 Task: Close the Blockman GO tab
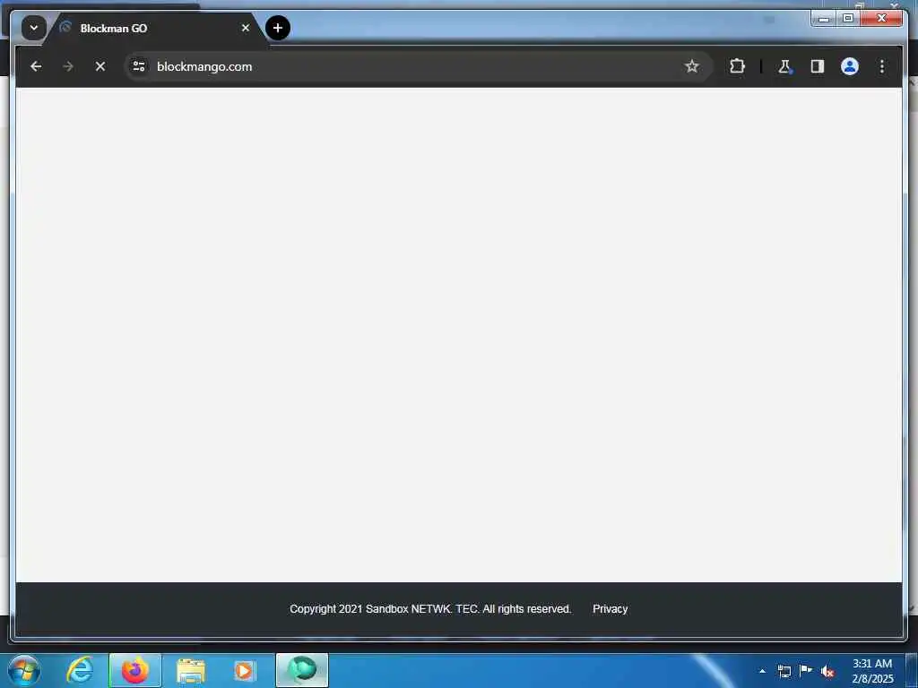[246, 28]
